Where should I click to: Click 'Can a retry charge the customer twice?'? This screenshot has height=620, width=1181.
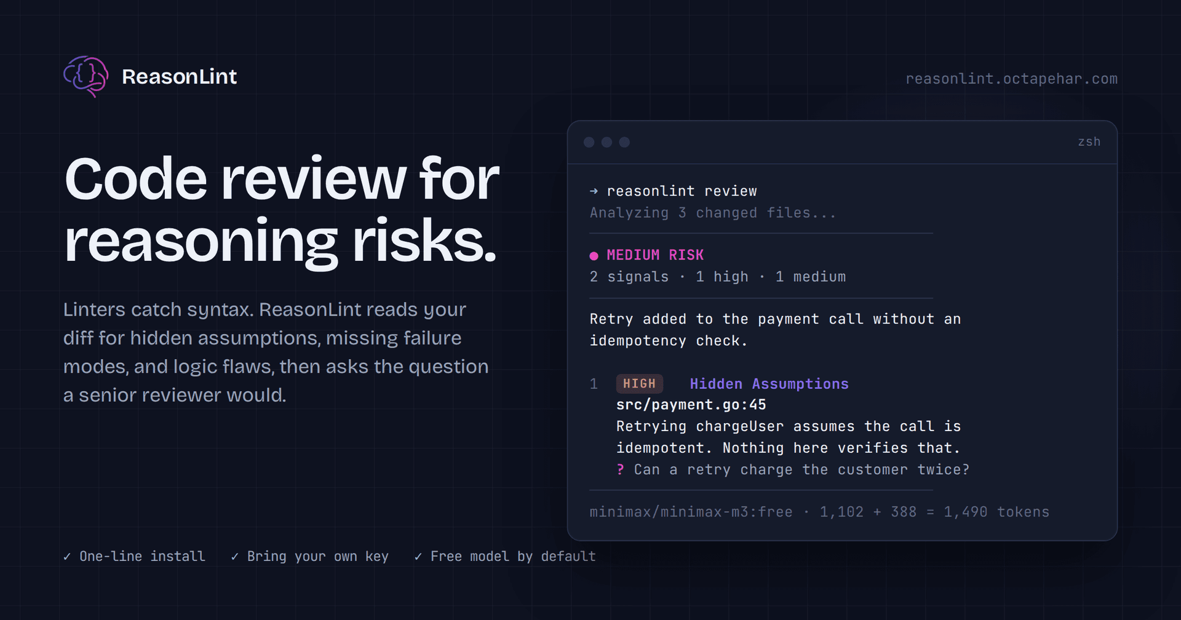[801, 470]
